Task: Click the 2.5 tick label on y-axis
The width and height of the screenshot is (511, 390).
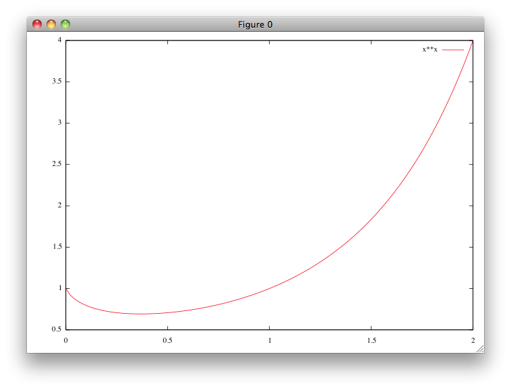Action: 56,165
